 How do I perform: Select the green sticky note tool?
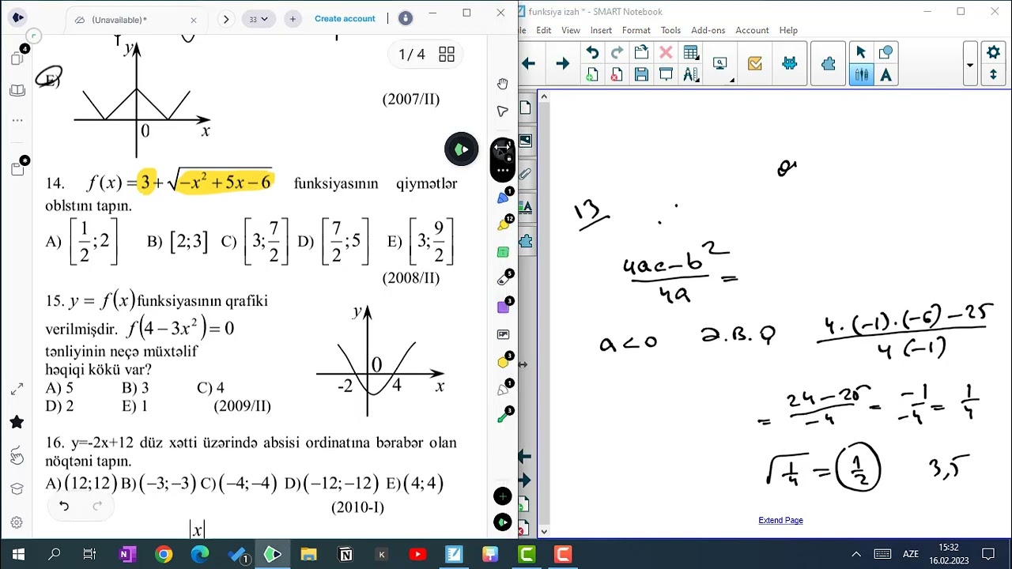tap(503, 252)
